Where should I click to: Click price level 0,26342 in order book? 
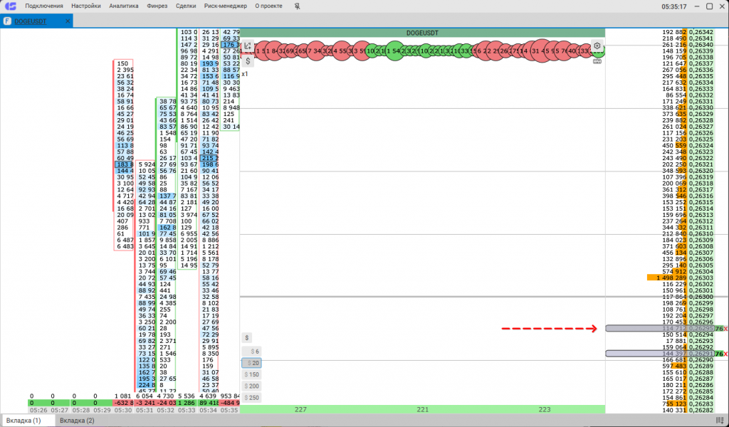click(x=701, y=32)
